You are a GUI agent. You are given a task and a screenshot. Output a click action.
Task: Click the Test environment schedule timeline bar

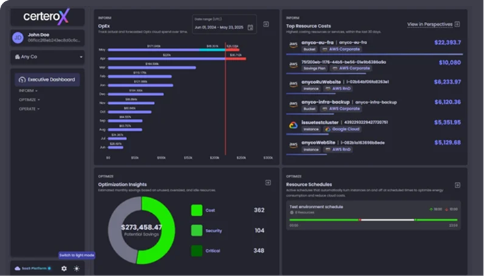coord(373,220)
